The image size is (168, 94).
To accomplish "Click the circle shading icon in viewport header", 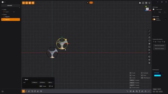I will tap(149, 3).
